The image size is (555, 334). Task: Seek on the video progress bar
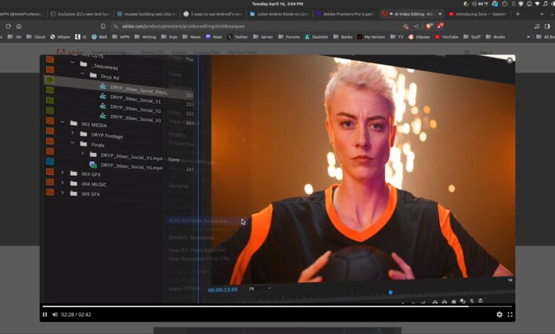[x=277, y=306]
